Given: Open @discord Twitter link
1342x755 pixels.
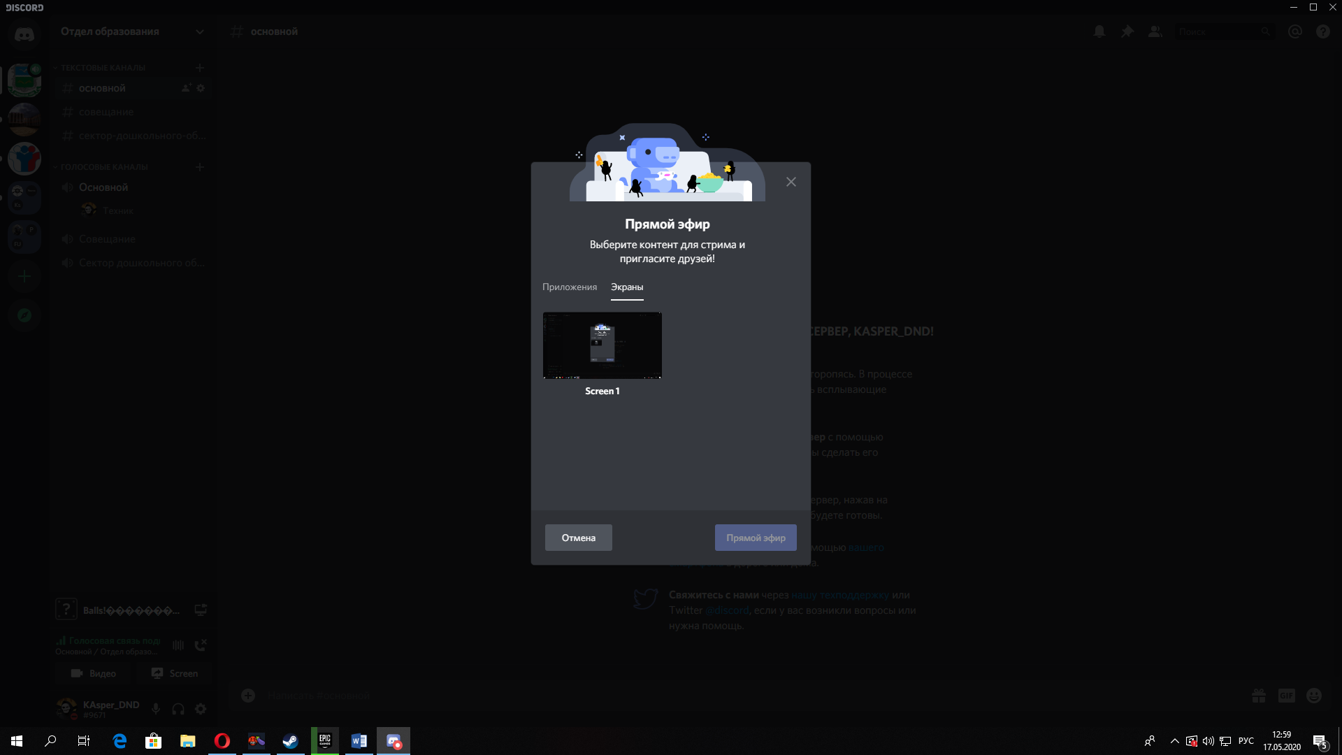Looking at the screenshot, I should click(x=727, y=610).
